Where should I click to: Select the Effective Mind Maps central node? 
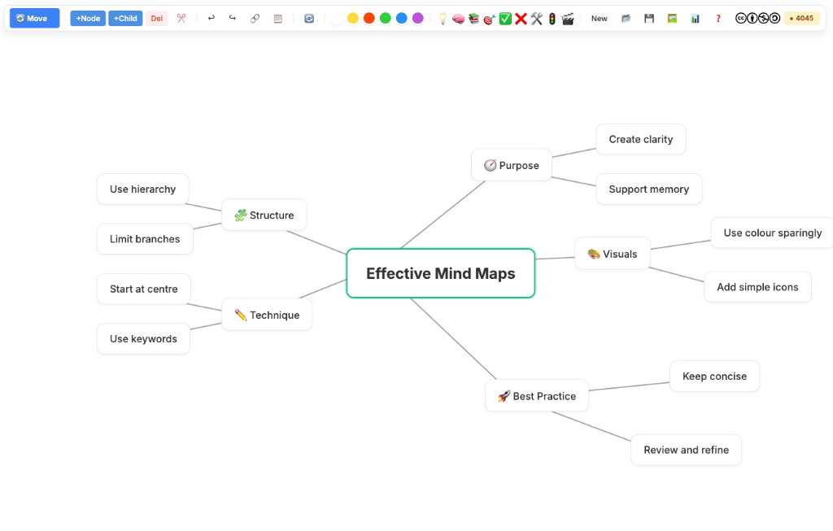pyautogui.click(x=440, y=273)
